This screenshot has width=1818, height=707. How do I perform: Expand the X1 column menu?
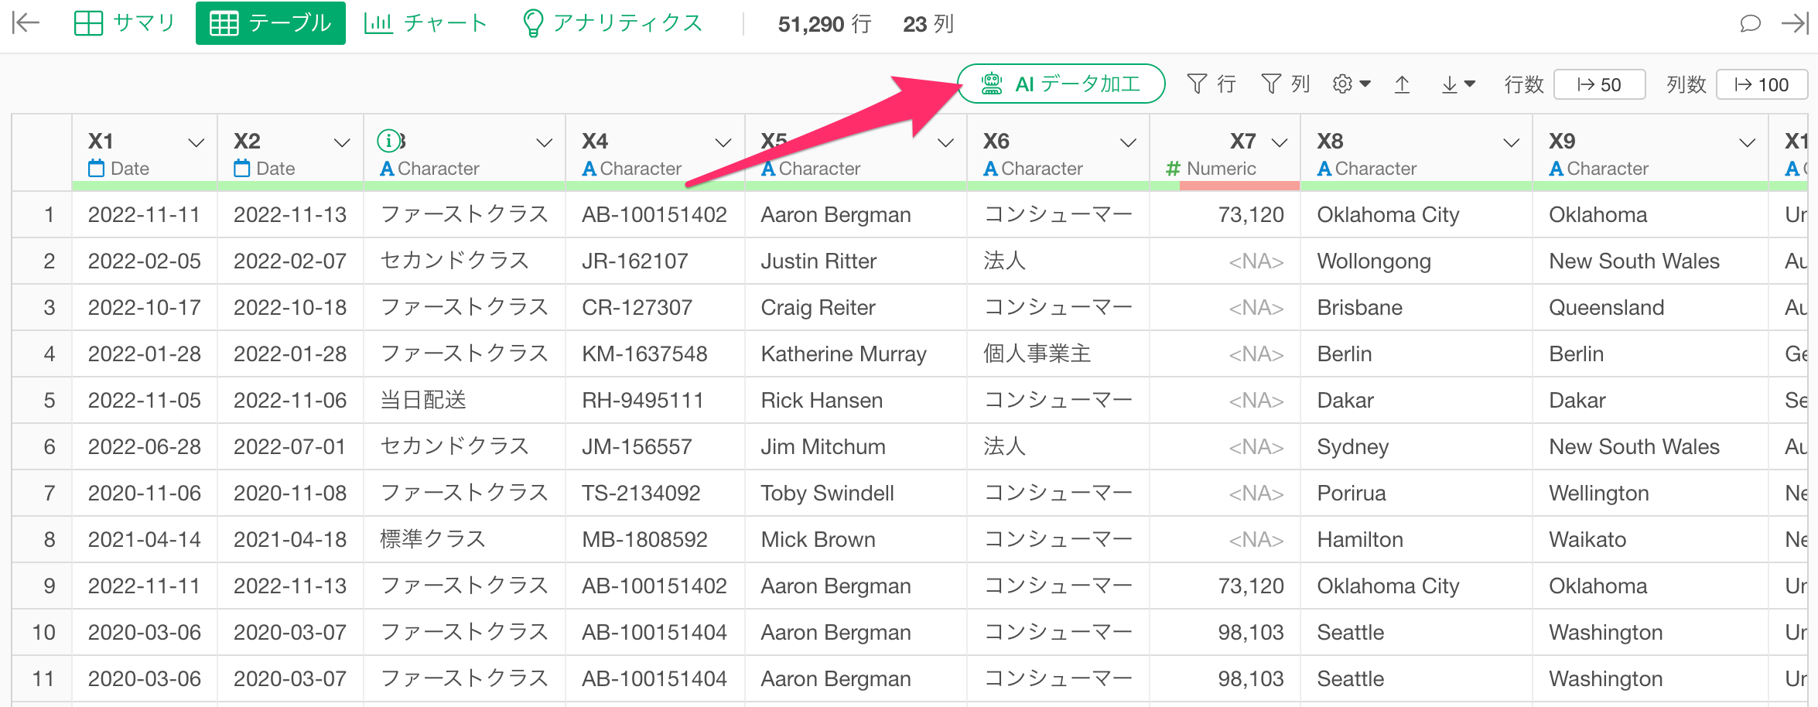[196, 142]
